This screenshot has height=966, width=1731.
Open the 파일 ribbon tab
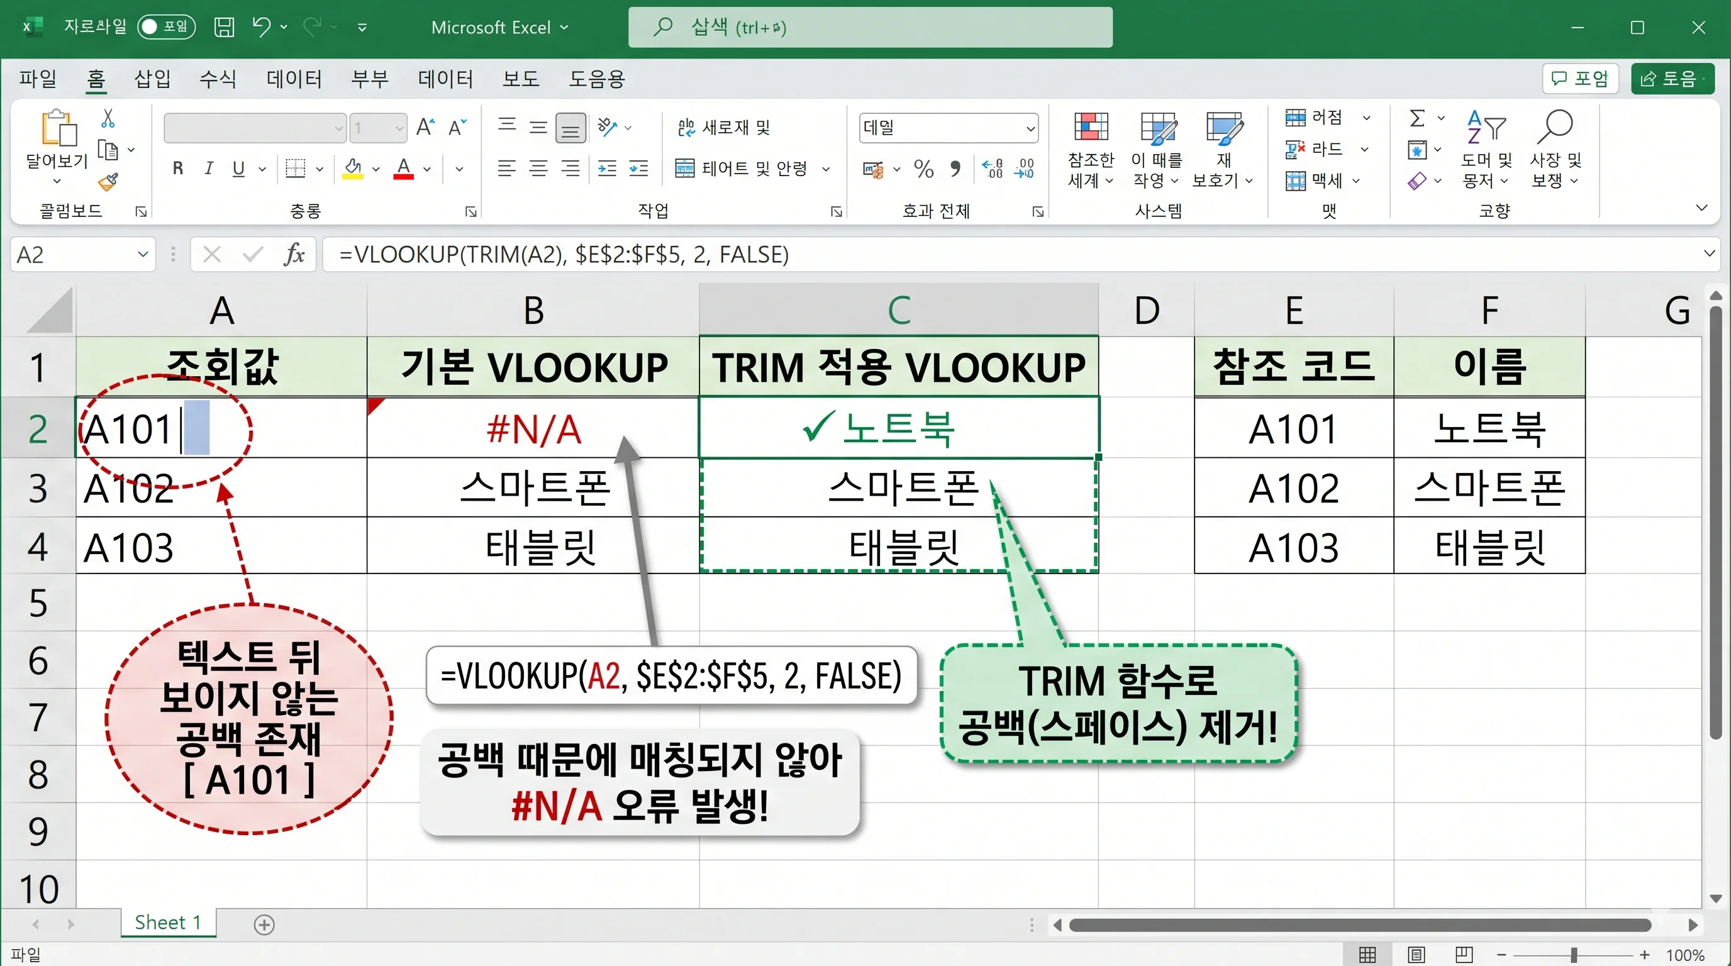tap(38, 79)
